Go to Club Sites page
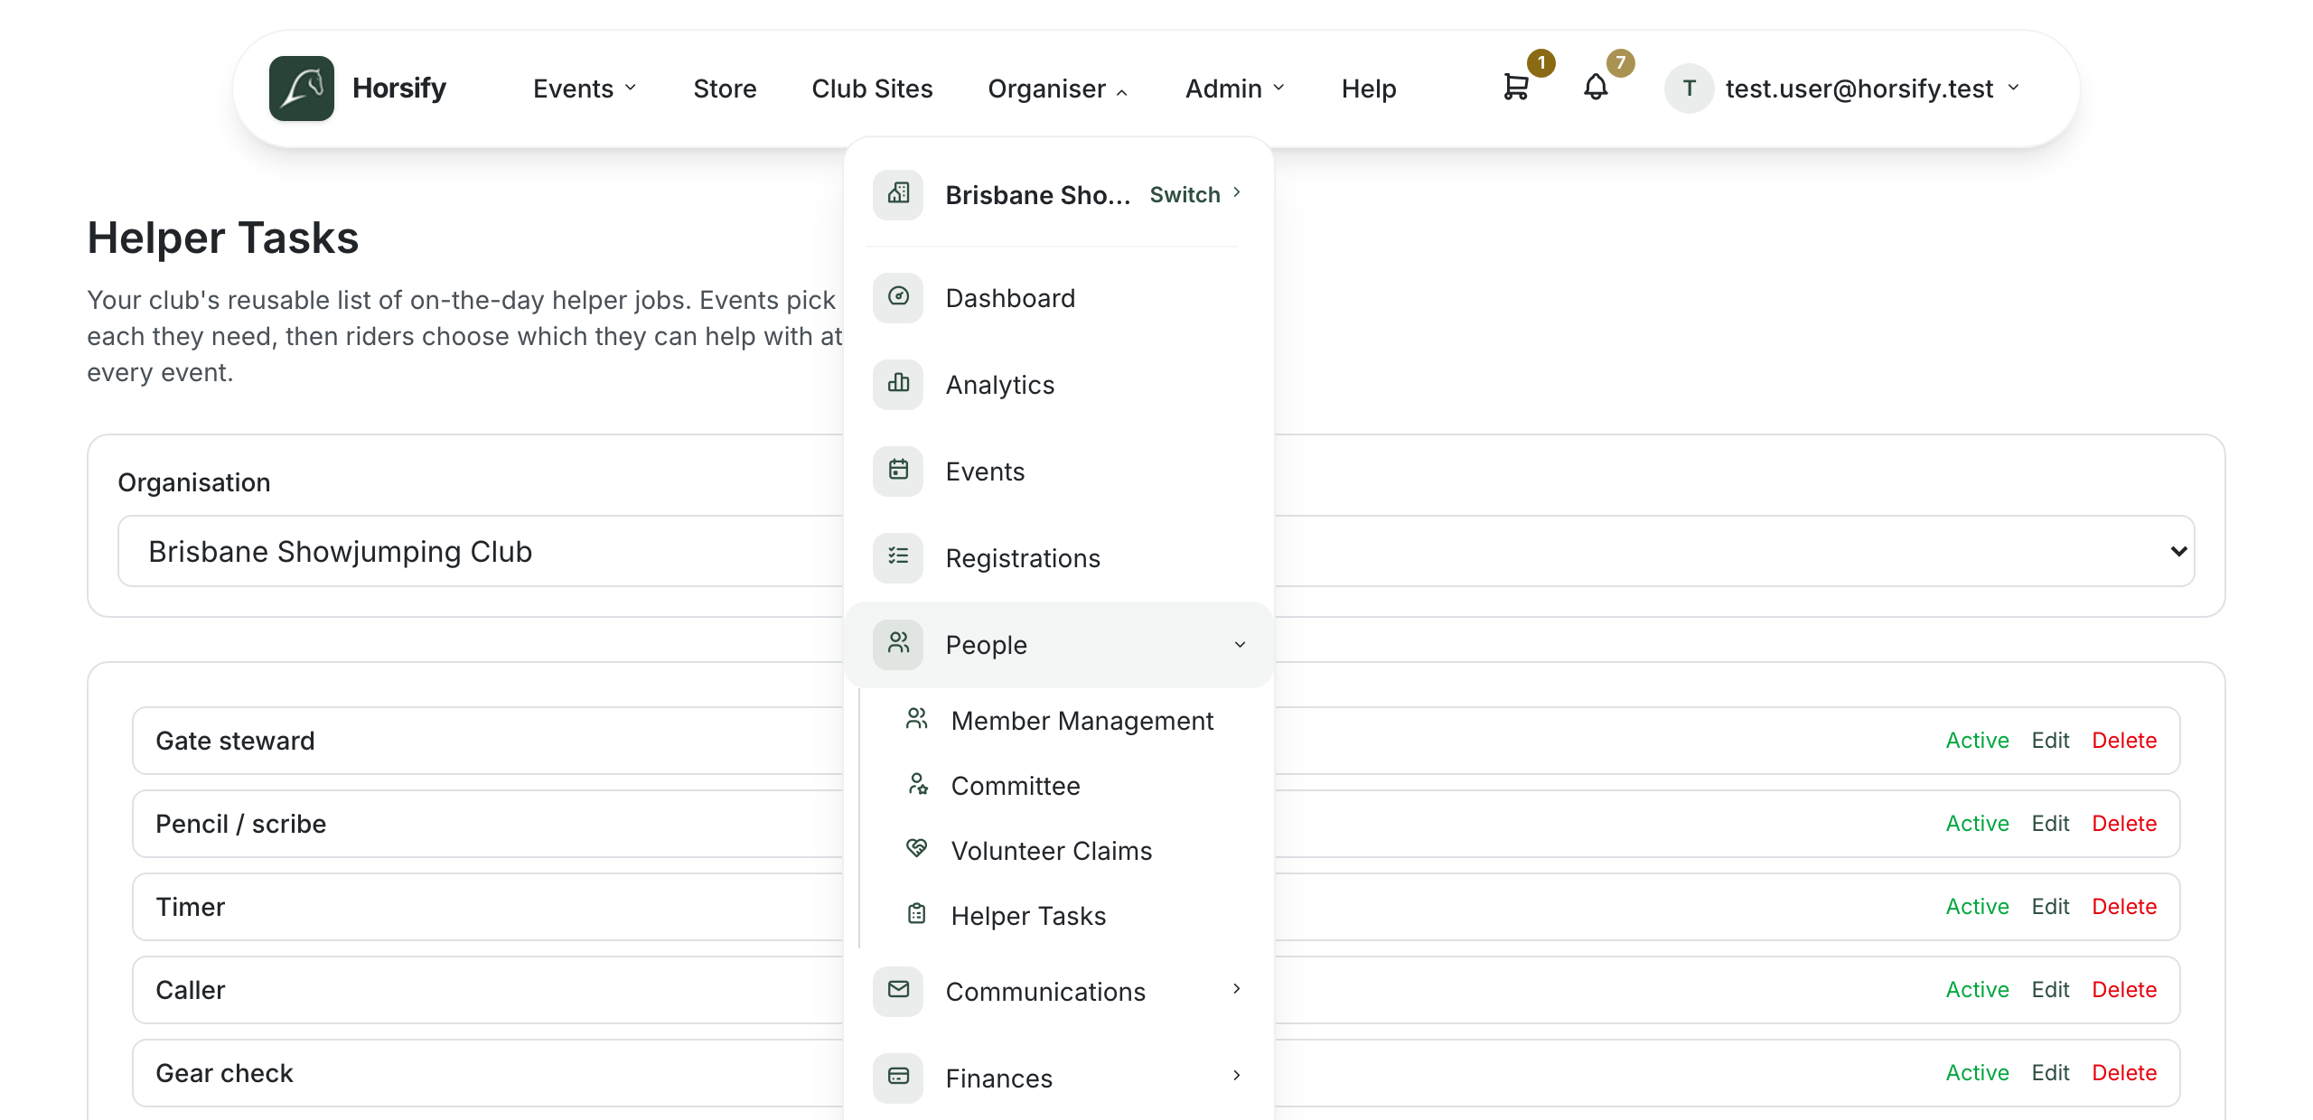The width and height of the screenshot is (2313, 1120). (872, 89)
